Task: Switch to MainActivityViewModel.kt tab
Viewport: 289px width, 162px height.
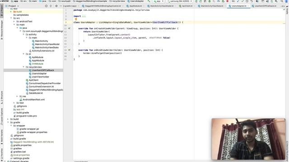Action: click(x=161, y=6)
